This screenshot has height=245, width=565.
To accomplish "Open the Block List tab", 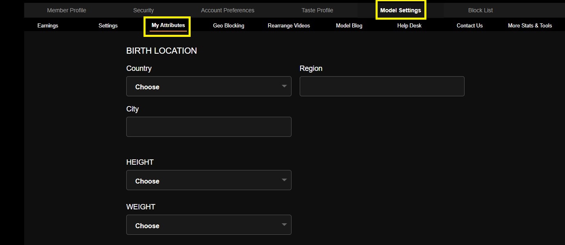I will 481,10.
